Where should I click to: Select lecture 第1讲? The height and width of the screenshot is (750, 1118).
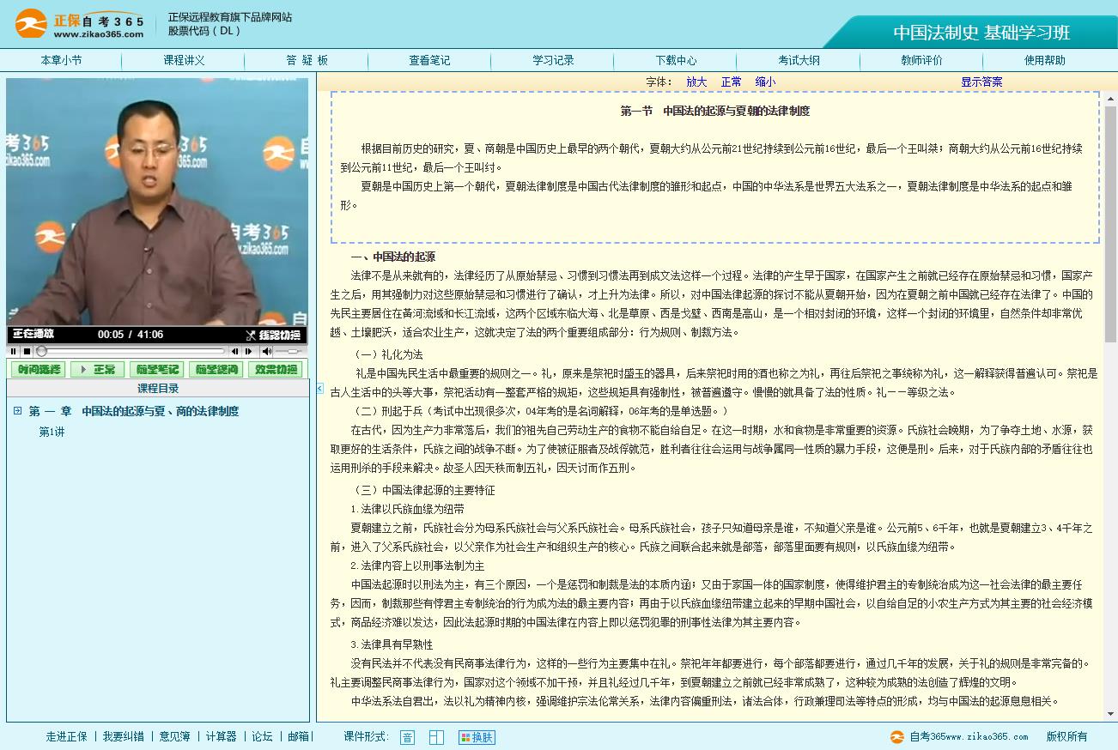[x=52, y=432]
